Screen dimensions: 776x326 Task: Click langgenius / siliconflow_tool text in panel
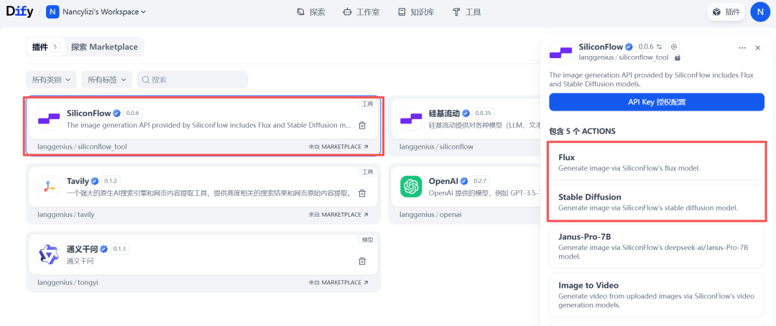[x=624, y=57]
